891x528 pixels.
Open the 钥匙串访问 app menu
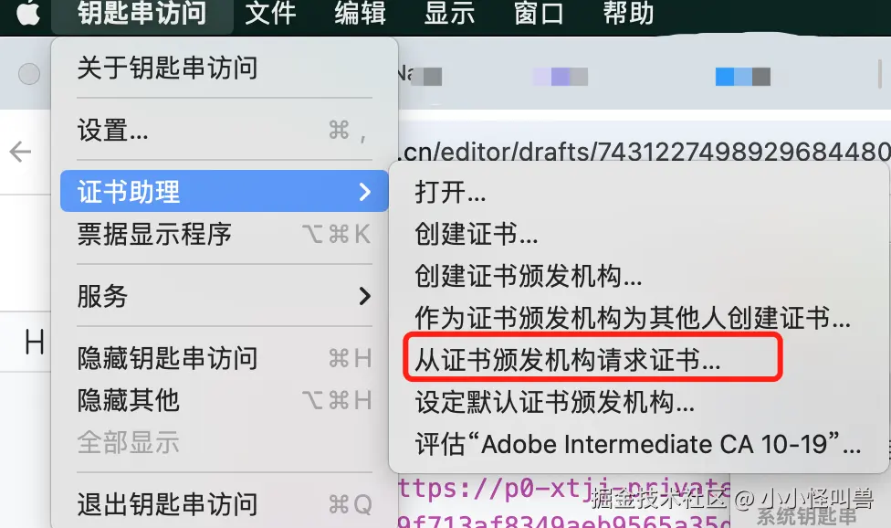point(142,13)
